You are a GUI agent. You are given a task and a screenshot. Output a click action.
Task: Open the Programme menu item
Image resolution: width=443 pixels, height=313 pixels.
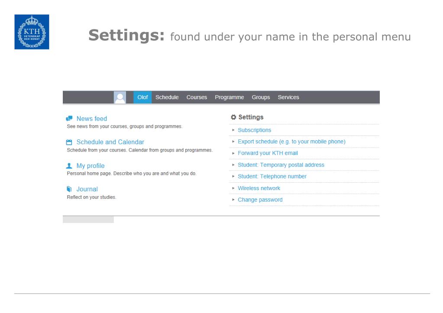pyautogui.click(x=230, y=97)
